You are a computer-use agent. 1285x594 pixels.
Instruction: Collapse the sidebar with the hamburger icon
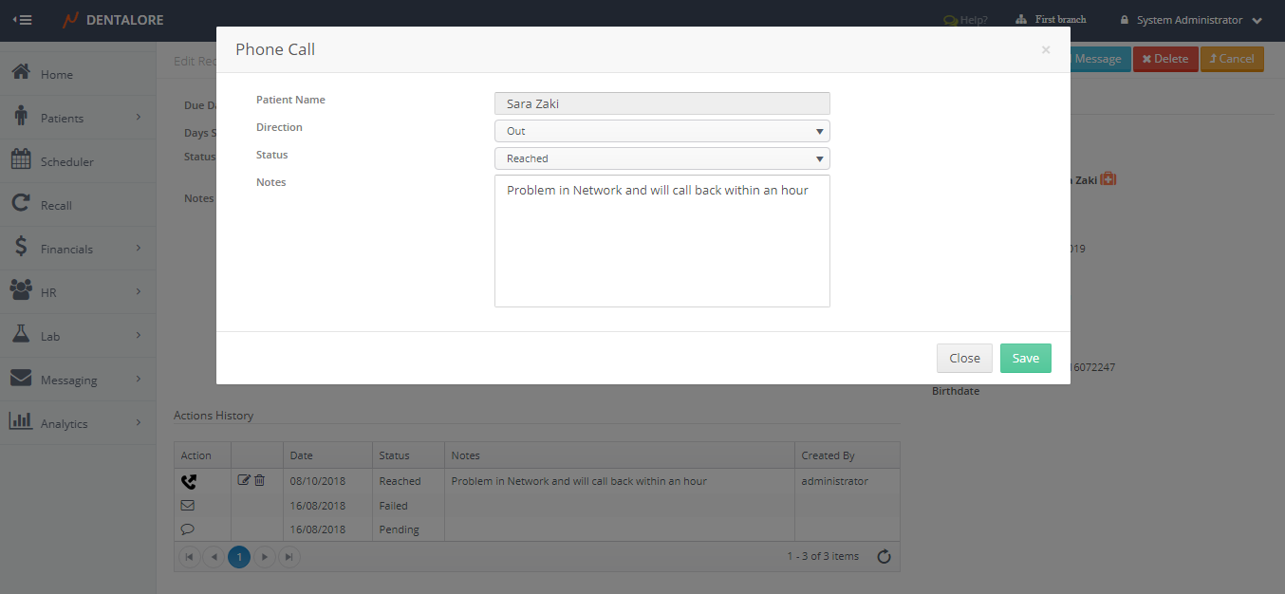pyautogui.click(x=22, y=20)
